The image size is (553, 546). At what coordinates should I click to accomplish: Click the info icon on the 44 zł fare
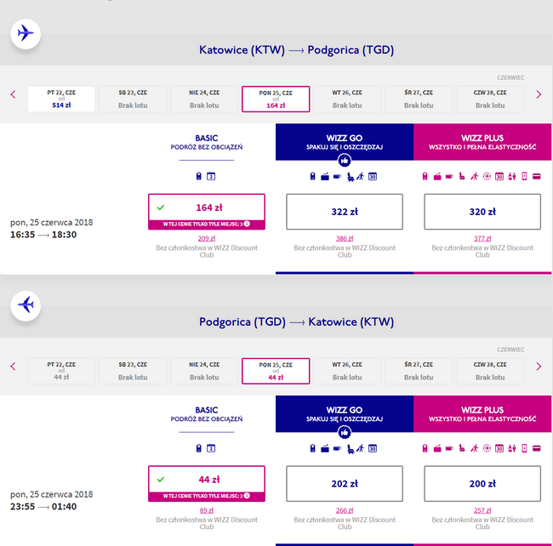click(x=247, y=496)
